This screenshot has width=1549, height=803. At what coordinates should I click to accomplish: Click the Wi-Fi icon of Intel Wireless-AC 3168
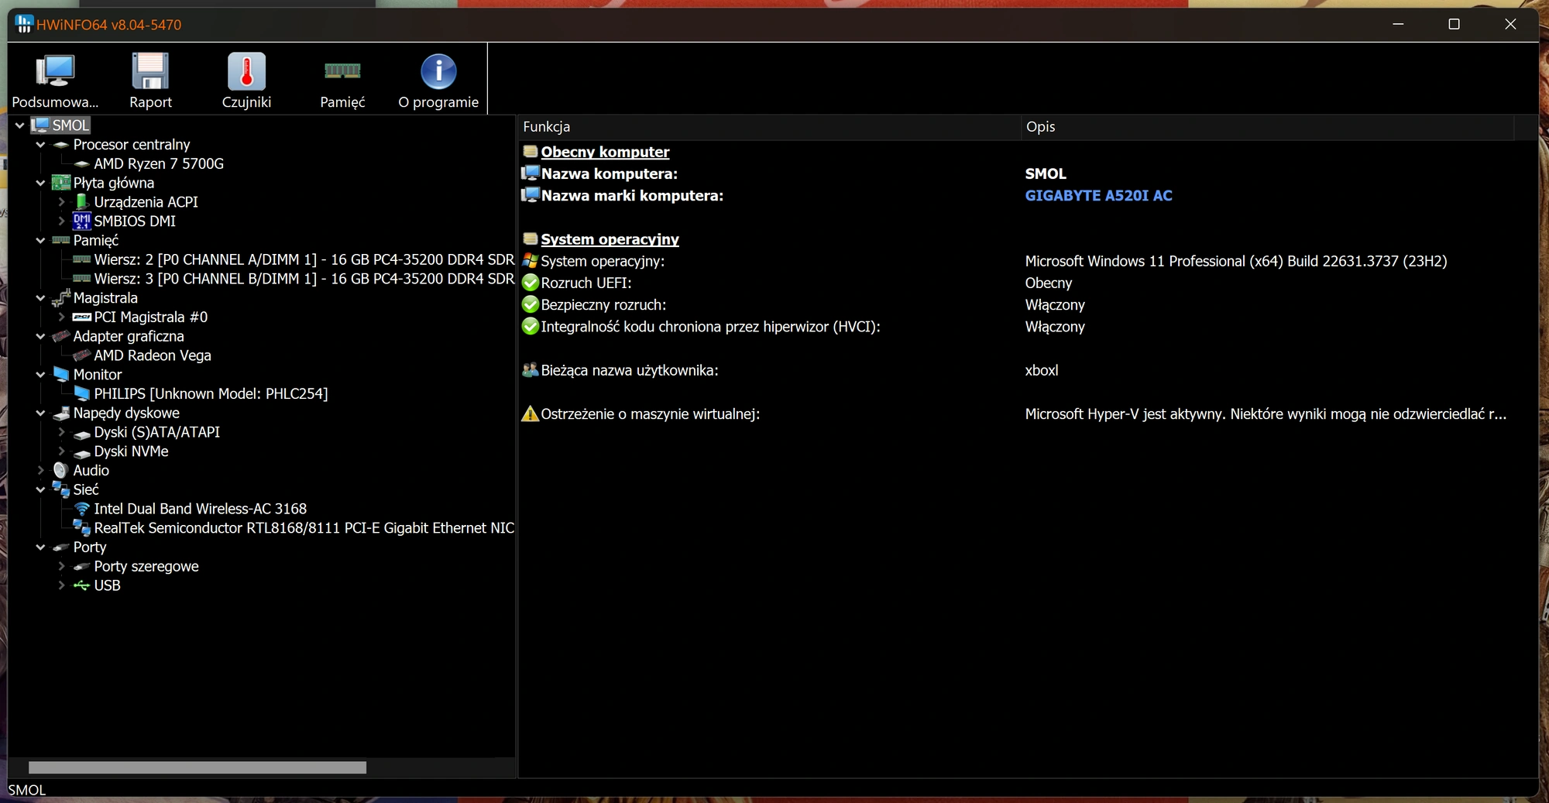(81, 509)
